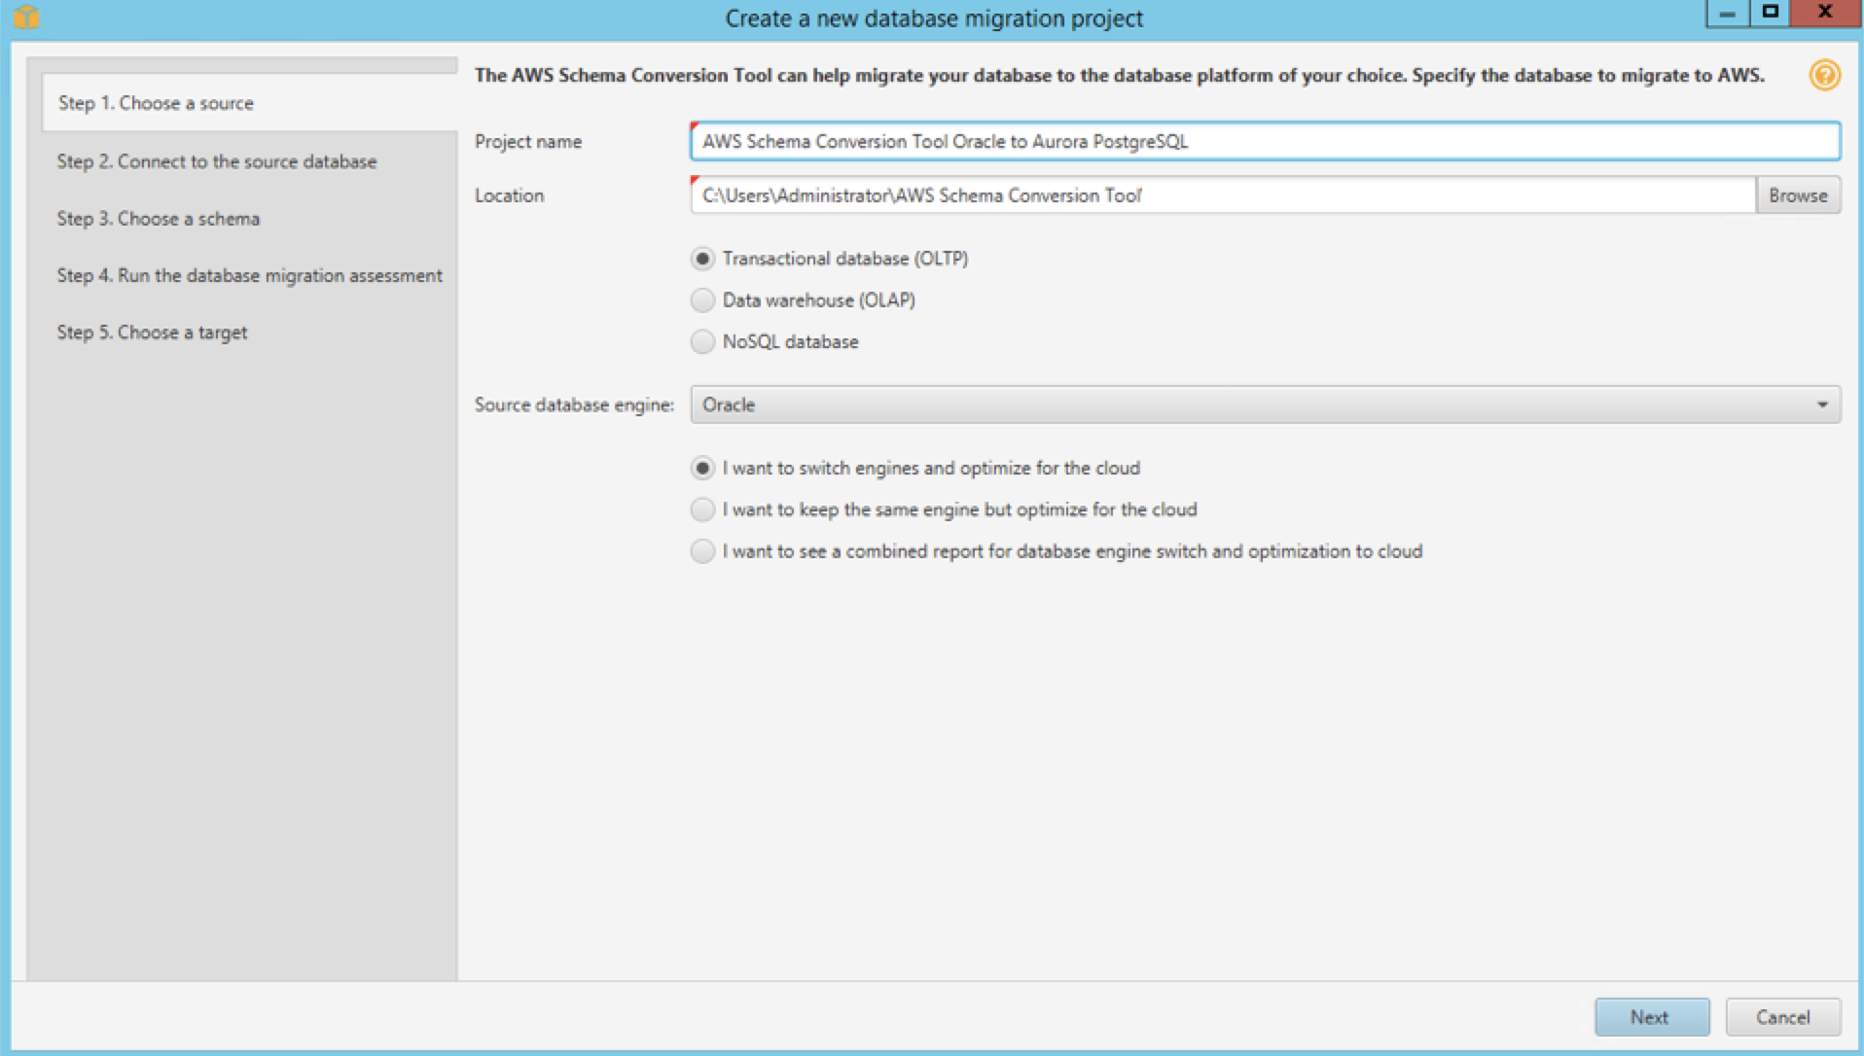The height and width of the screenshot is (1056, 1864).
Task: Maximize the migration project window
Action: [1770, 13]
